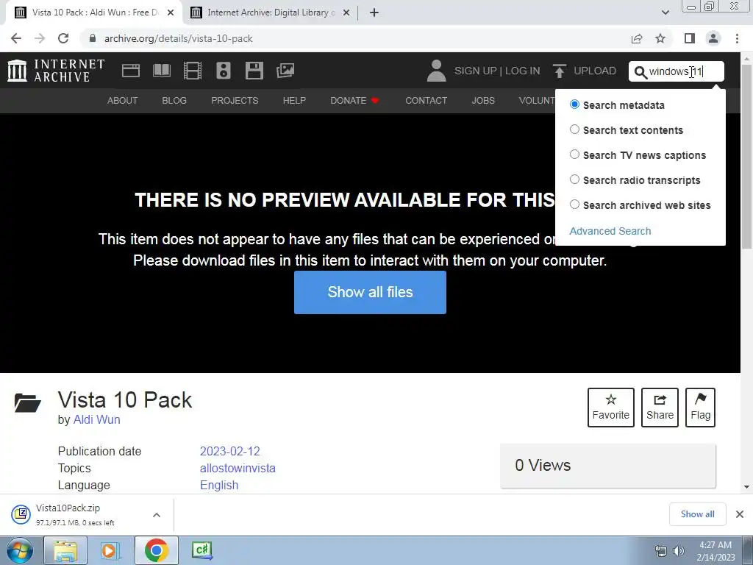Open the Windows Start menu
Screen dimensions: 753x565
coord(20,550)
